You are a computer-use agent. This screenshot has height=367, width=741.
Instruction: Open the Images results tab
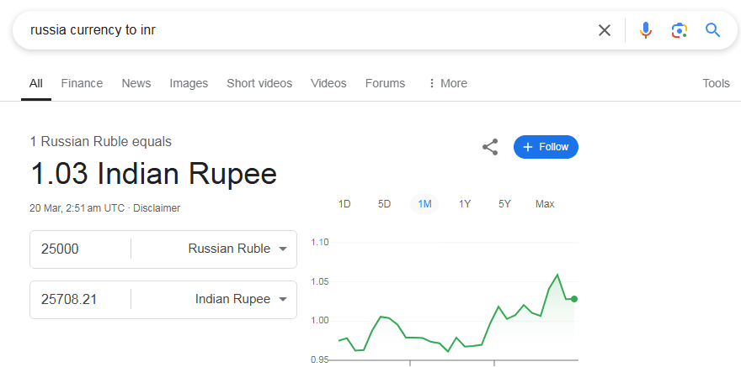point(189,83)
